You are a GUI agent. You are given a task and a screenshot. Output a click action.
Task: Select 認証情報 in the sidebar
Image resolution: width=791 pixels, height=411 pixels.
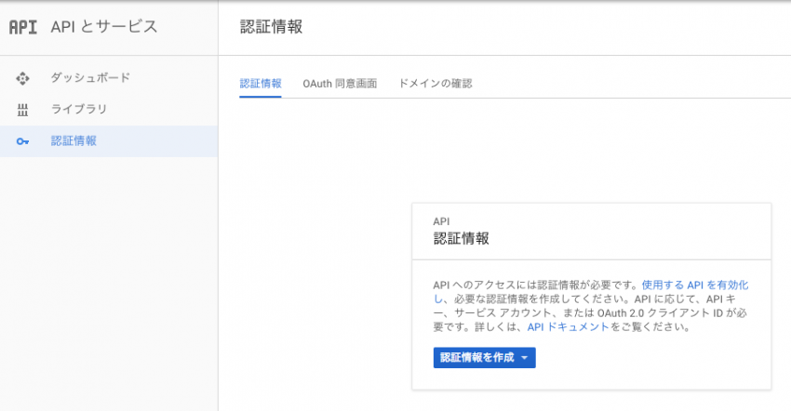click(x=109, y=141)
